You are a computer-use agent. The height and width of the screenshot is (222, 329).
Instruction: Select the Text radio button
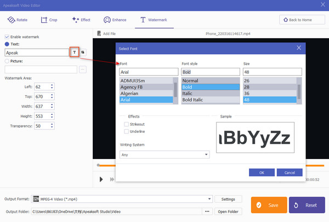tap(7, 44)
